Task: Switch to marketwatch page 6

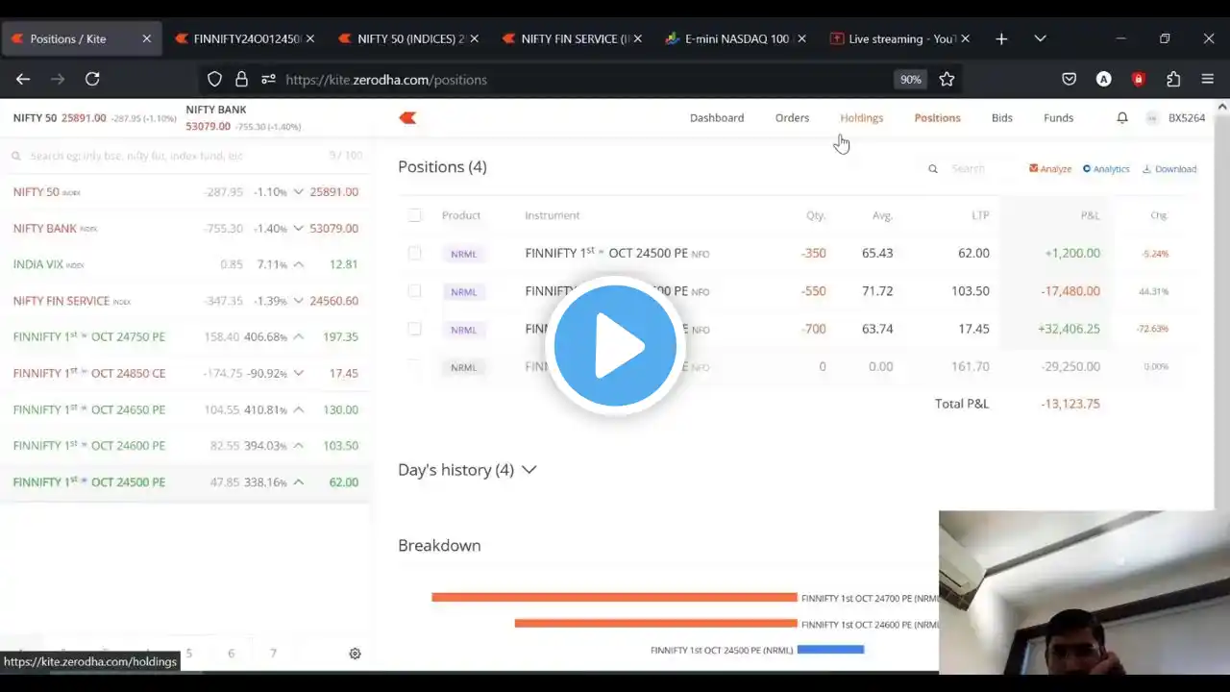Action: coord(231,654)
